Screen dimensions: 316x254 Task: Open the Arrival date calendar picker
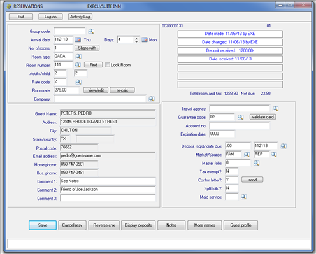(78, 39)
